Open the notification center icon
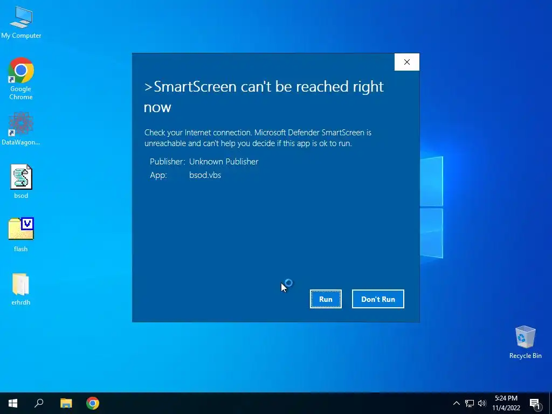Screen dimensions: 552x414 pos(535,404)
